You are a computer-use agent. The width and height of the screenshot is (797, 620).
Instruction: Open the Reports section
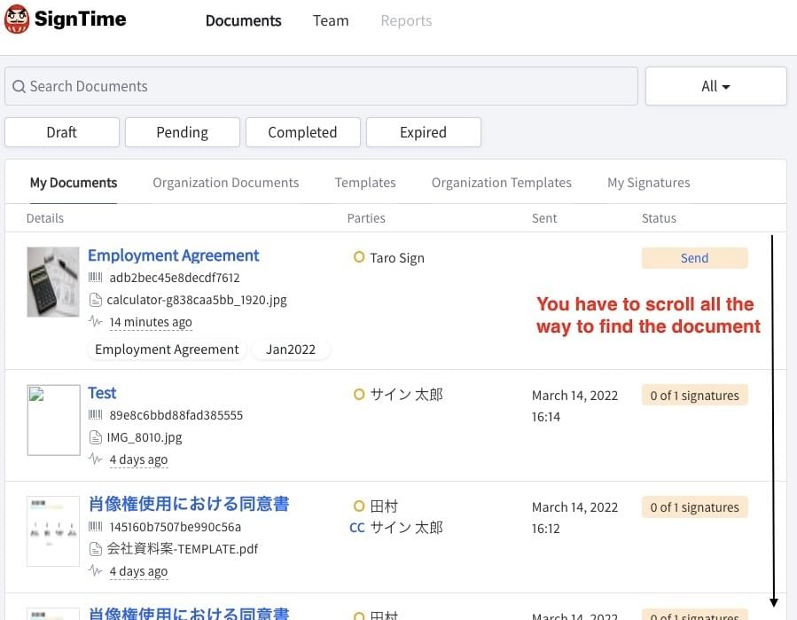pyautogui.click(x=406, y=21)
